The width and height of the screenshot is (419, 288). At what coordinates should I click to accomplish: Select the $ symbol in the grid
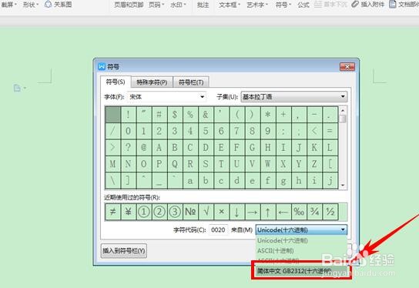tap(175, 115)
